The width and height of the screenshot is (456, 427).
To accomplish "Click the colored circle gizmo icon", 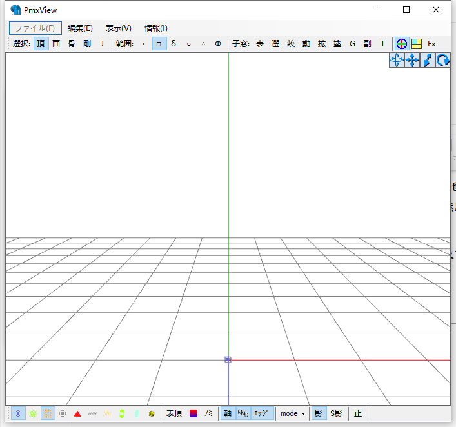I will coord(402,44).
